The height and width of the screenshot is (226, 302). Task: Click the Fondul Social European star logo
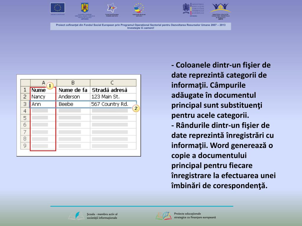click(112, 8)
